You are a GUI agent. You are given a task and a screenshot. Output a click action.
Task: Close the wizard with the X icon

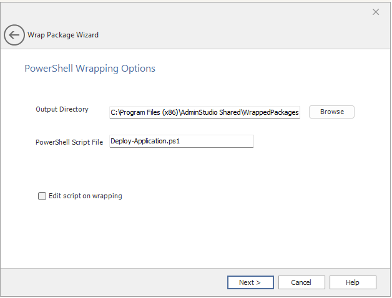376,12
